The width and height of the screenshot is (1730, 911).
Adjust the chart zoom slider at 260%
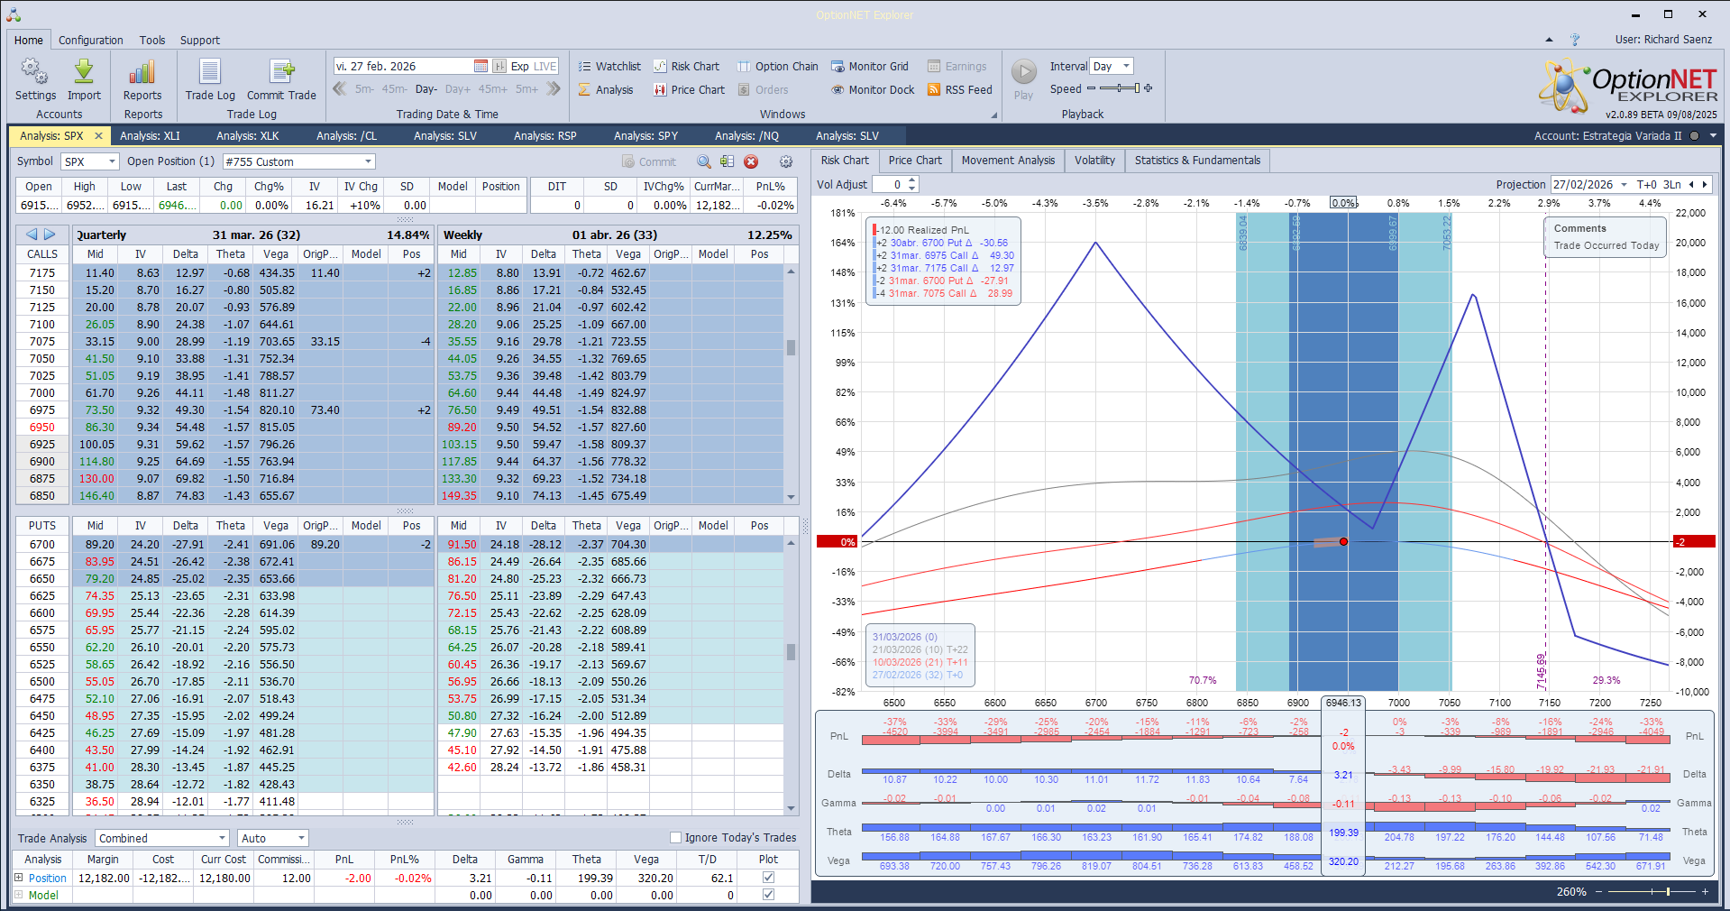pyautogui.click(x=1652, y=891)
